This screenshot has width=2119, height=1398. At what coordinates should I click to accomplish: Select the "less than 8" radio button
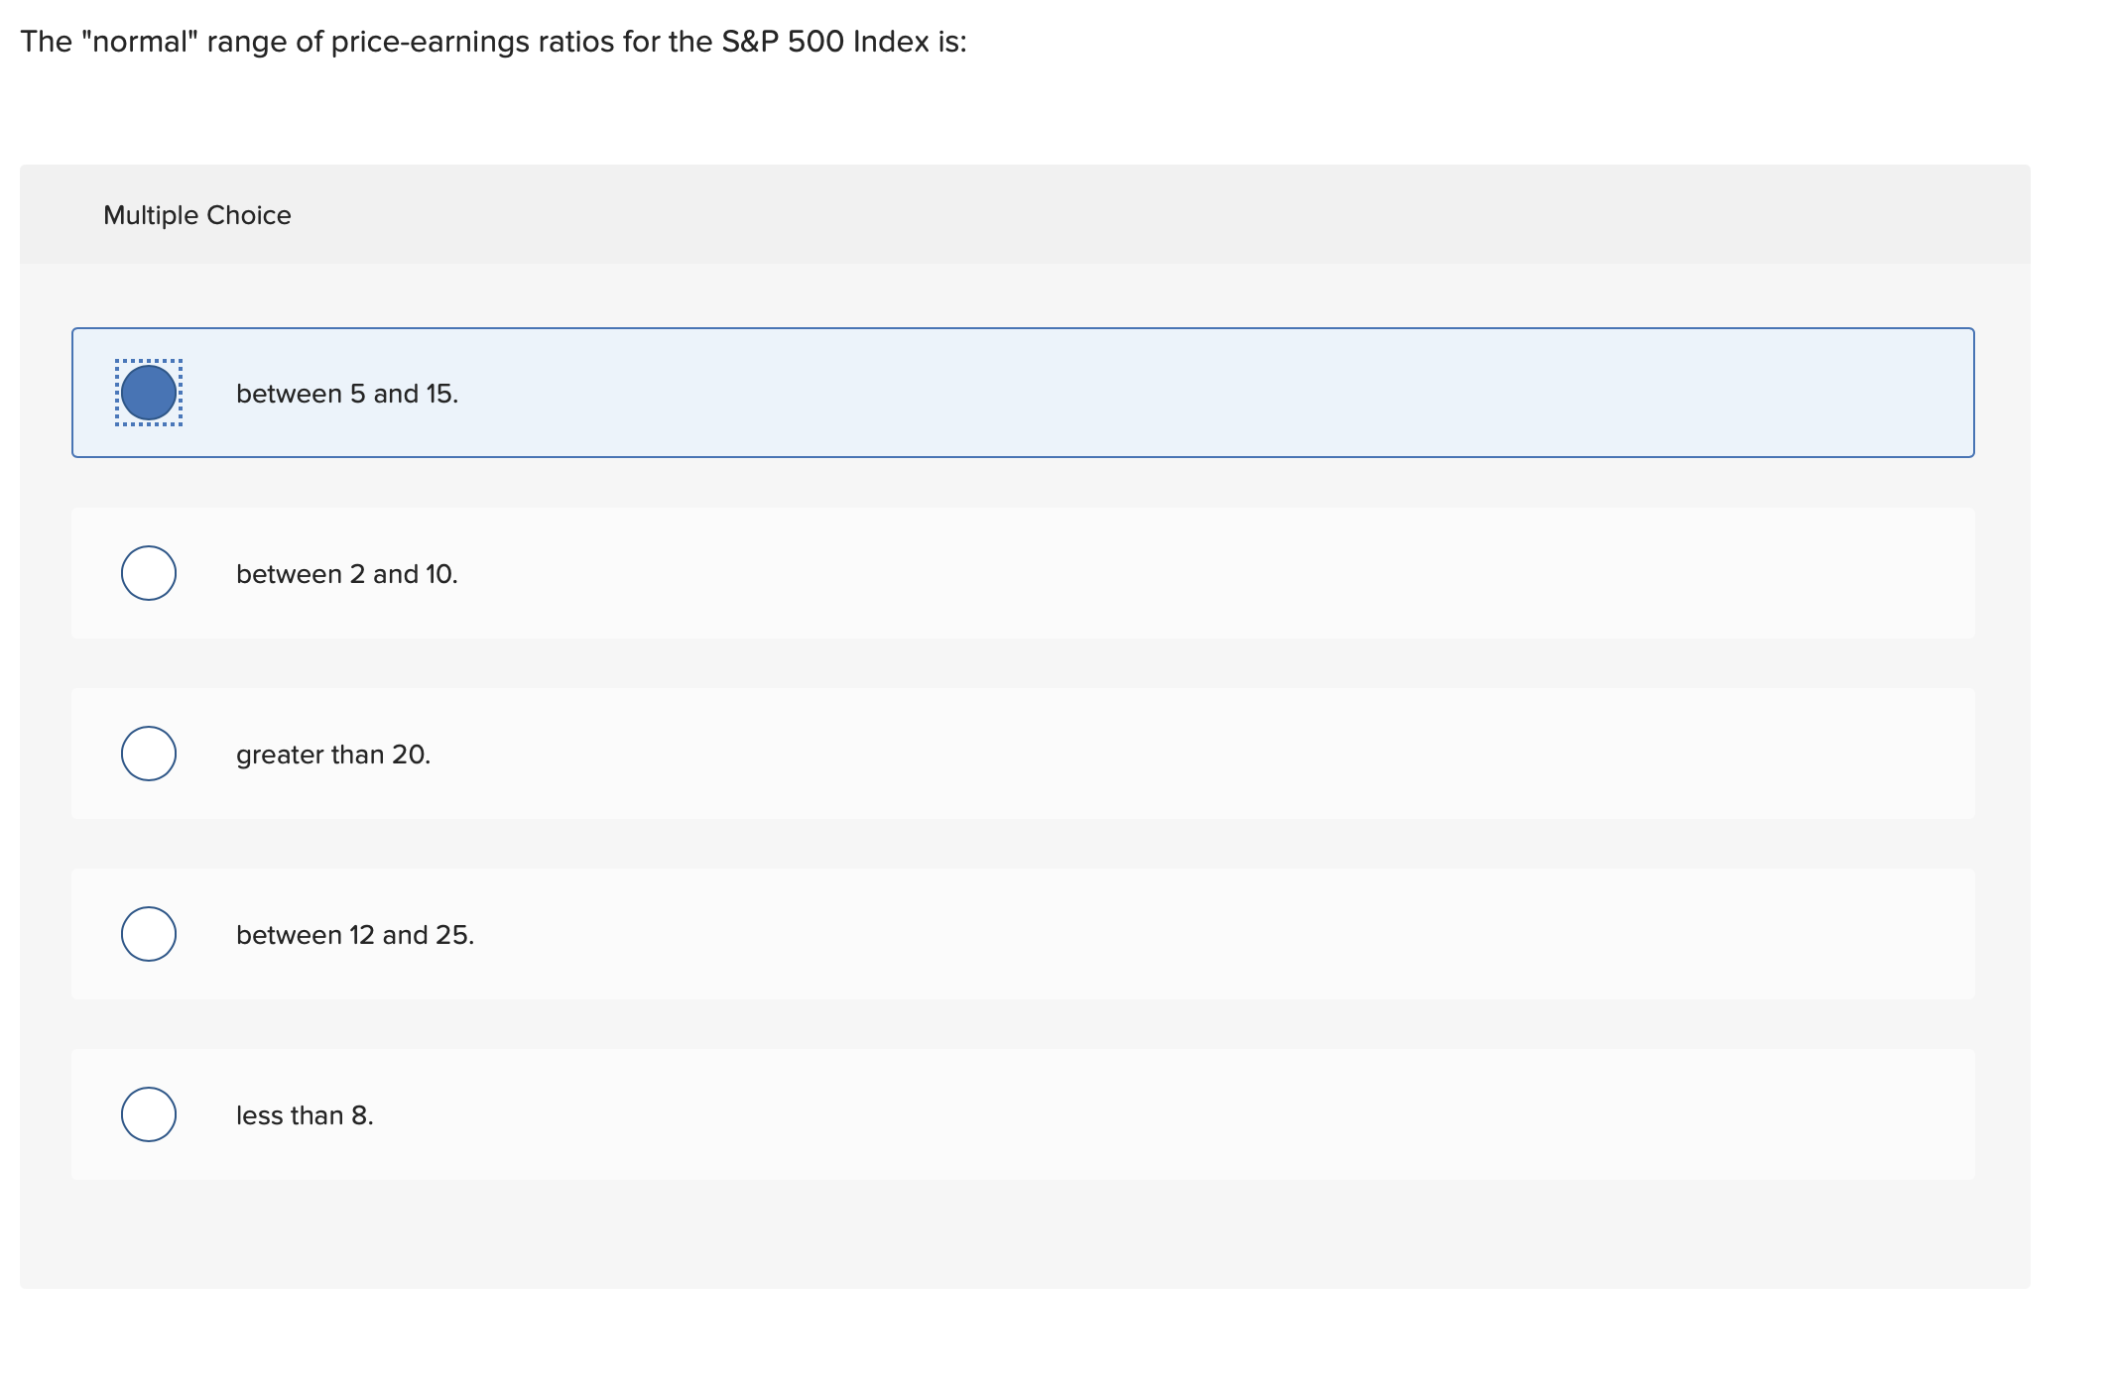pos(149,1114)
